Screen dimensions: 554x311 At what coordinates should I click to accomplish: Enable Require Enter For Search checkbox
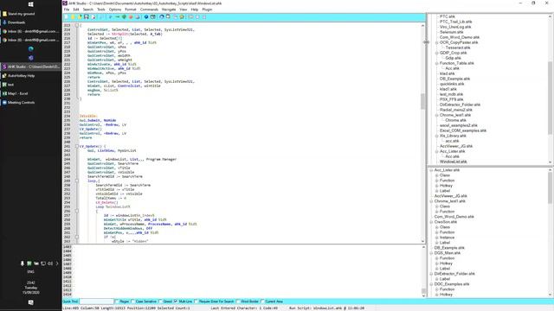pos(196,301)
